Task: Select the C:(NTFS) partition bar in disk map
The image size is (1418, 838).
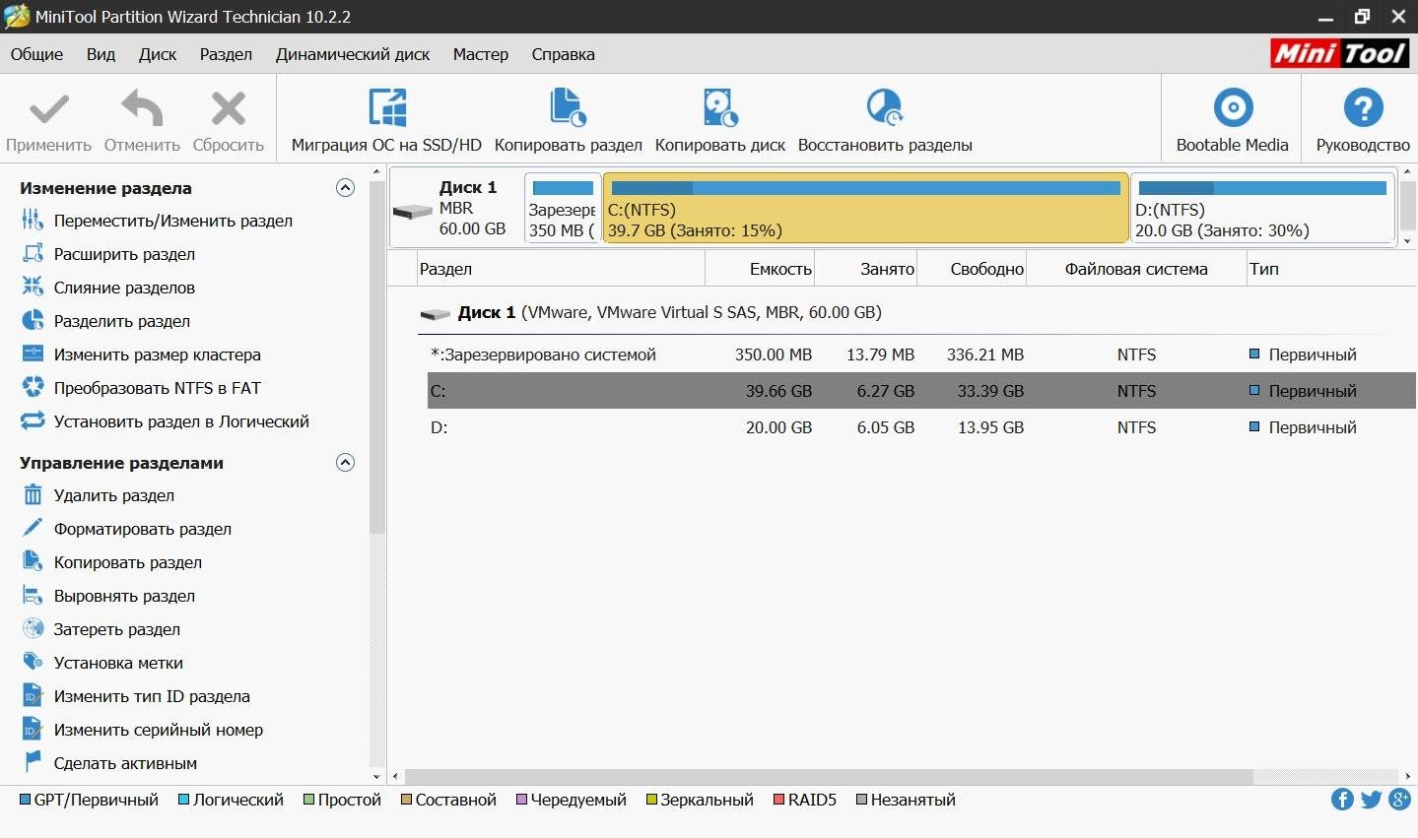Action: click(x=865, y=208)
